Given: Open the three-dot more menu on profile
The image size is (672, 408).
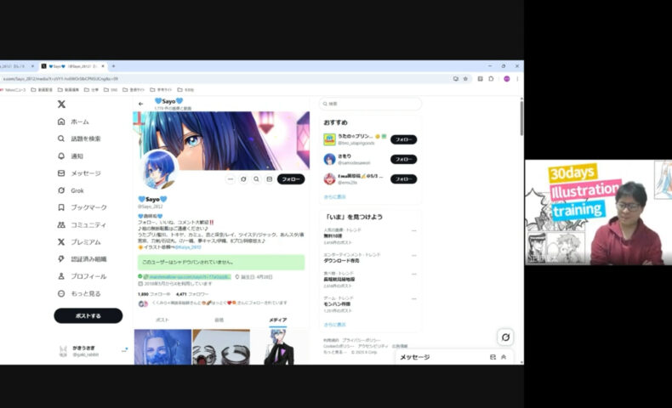Looking at the screenshot, I should 231,179.
